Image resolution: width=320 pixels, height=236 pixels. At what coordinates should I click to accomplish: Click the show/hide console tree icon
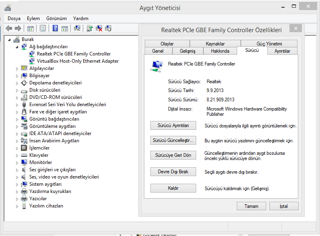pyautogui.click(x=31, y=29)
